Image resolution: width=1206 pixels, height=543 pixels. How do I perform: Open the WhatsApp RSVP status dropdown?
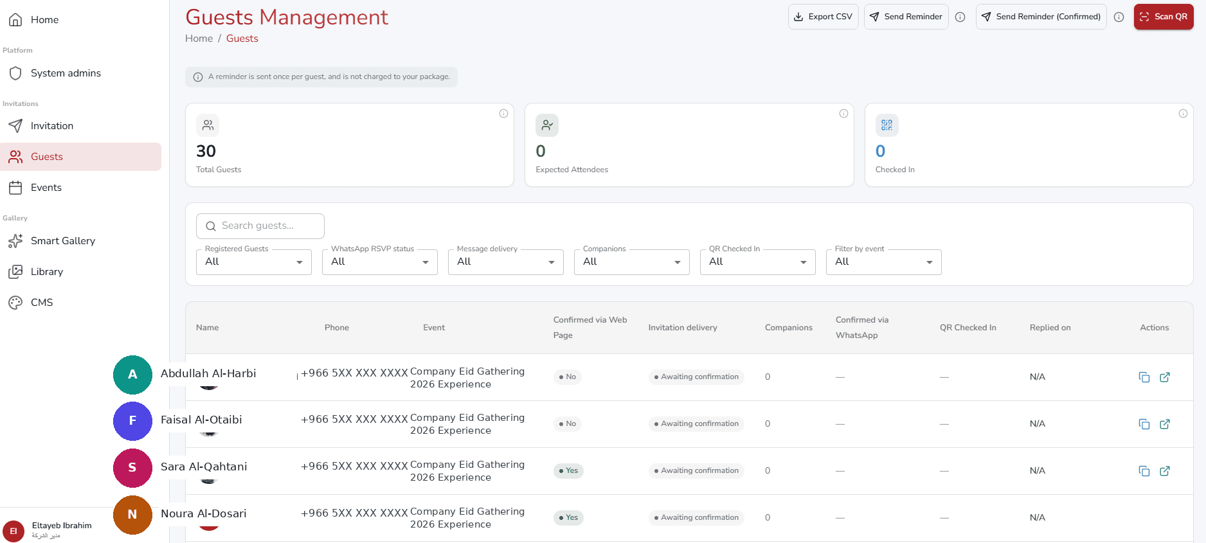pyautogui.click(x=380, y=262)
